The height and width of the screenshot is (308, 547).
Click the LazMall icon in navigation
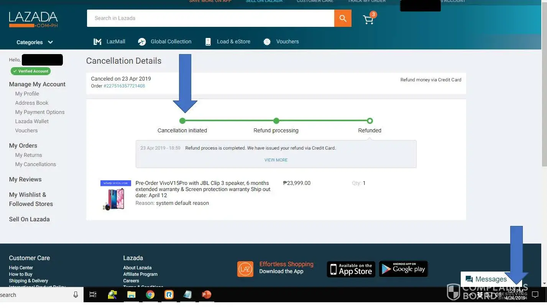pyautogui.click(x=97, y=42)
